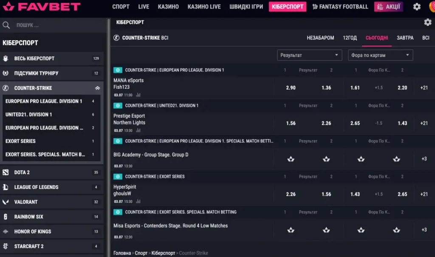Bet on HyperSpirit at 2.26
Screen dimensions: 435x257
291,194
